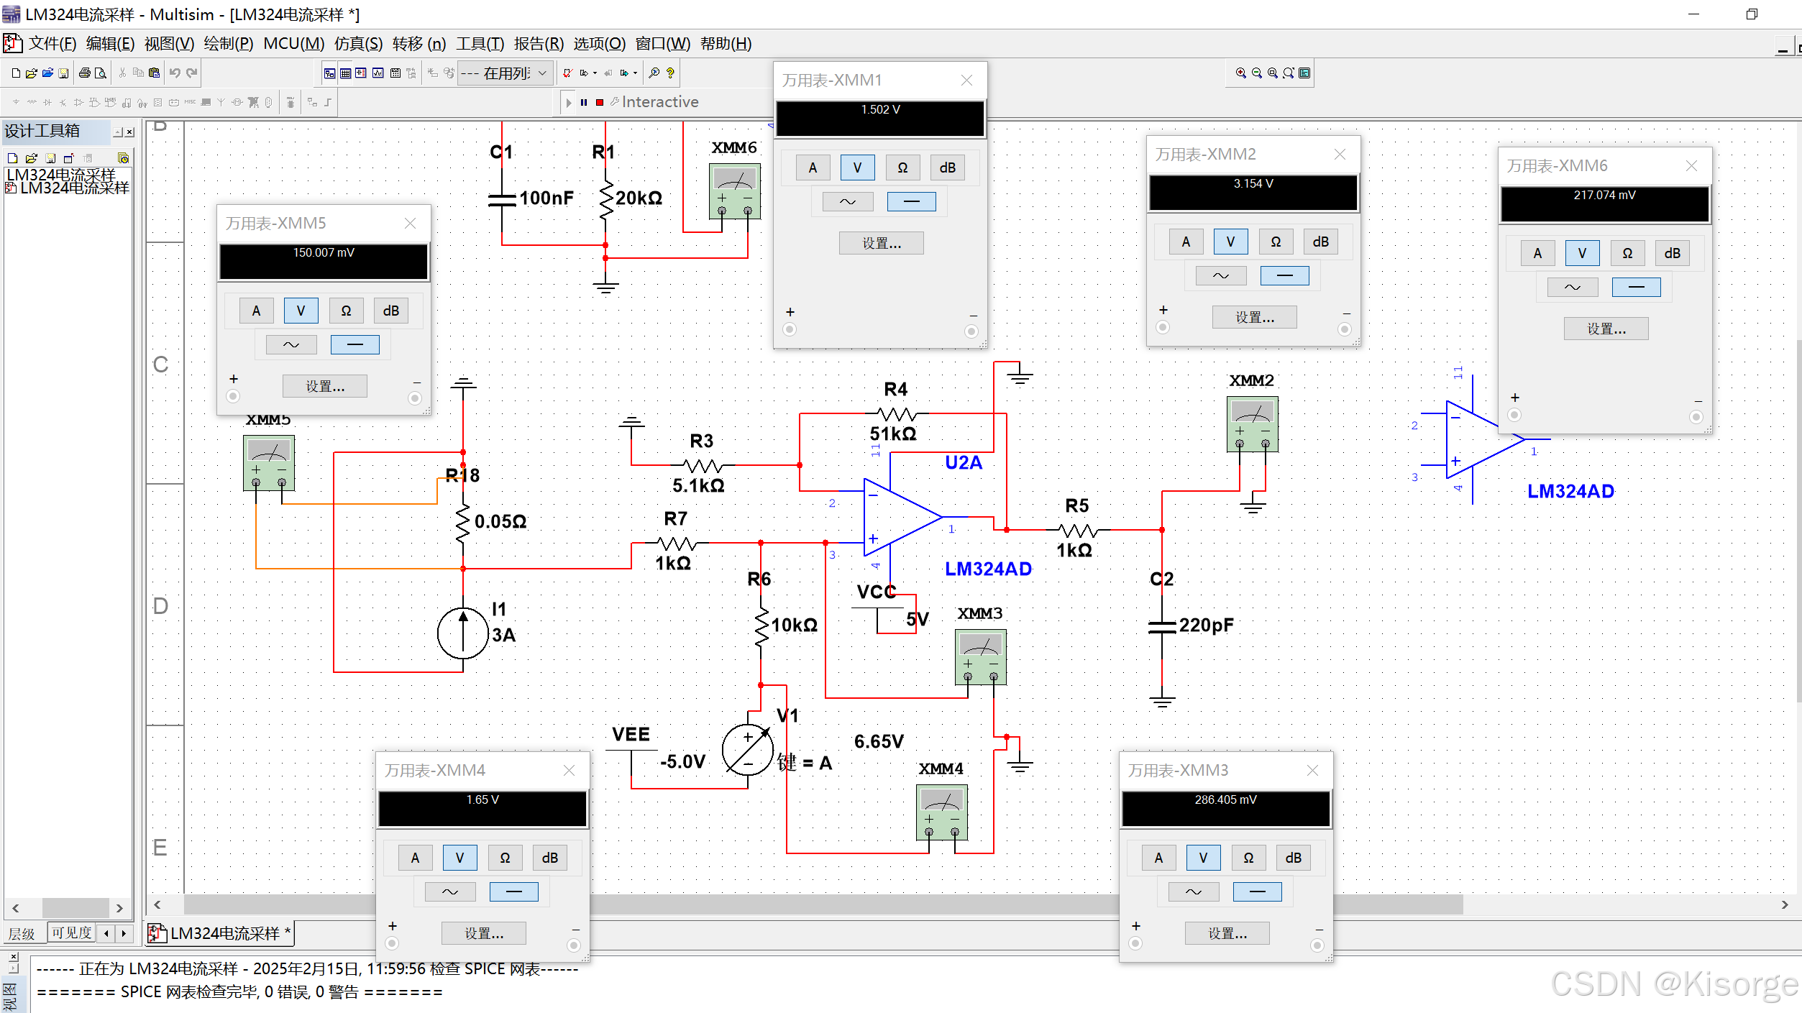Switch XMM1 multimeter to AC mode
The height and width of the screenshot is (1013, 1802).
(848, 201)
